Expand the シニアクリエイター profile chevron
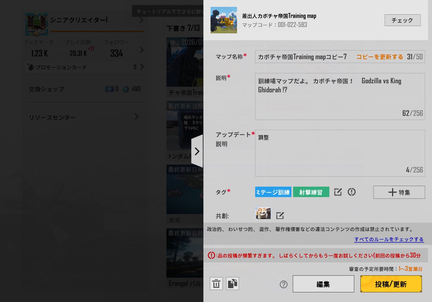Screen dimensions: 432x302 coord(141,20)
